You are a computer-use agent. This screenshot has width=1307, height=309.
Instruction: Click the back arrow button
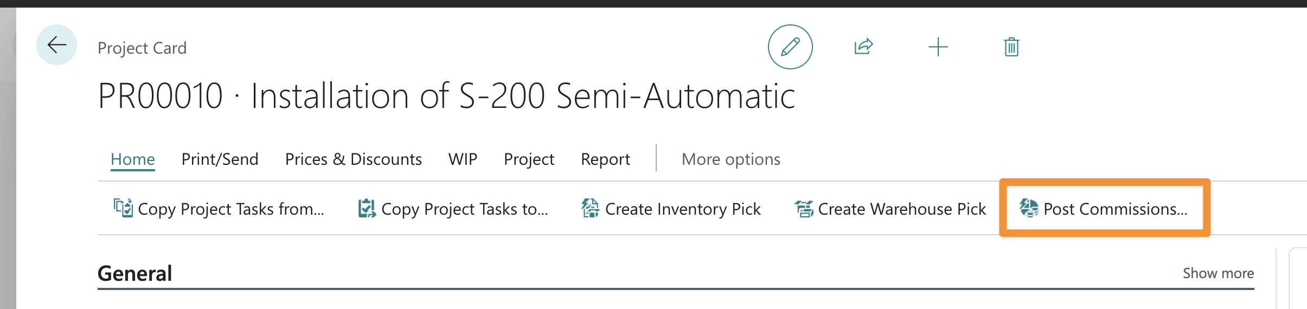56,45
